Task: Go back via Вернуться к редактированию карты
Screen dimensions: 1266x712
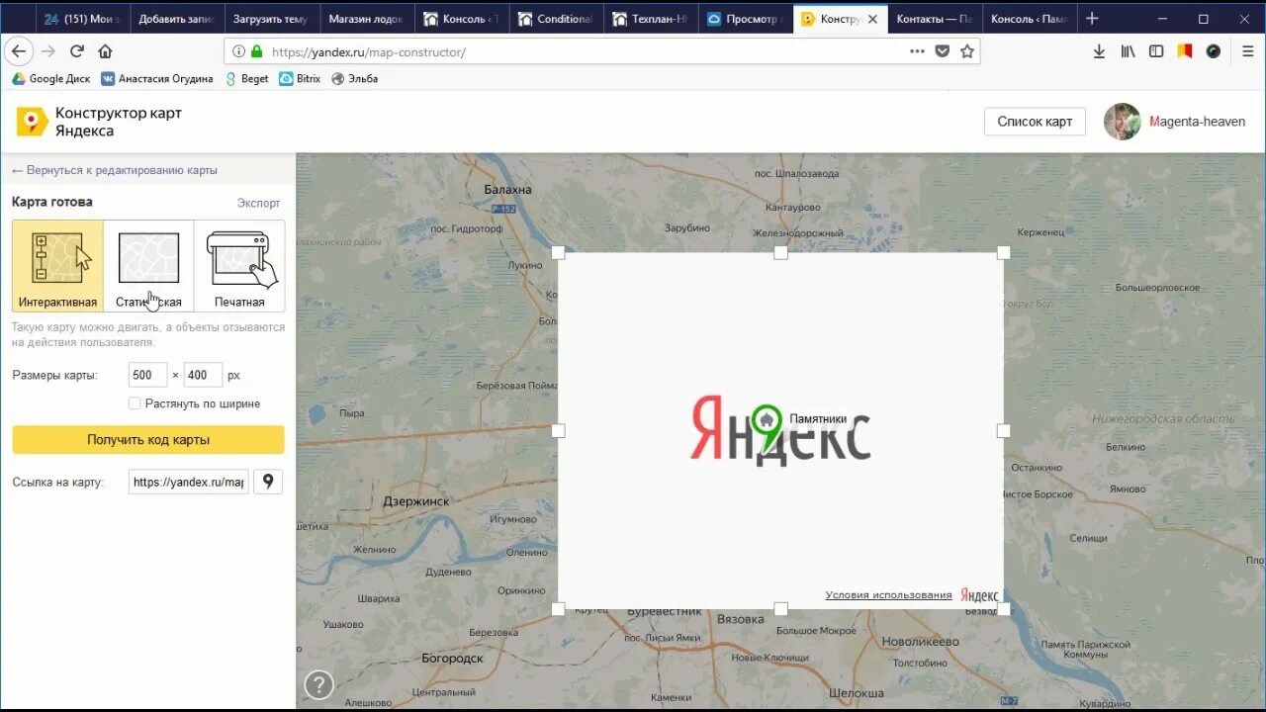Action: point(115,170)
